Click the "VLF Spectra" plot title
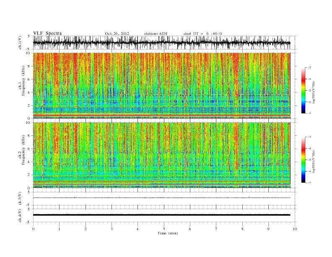The height and width of the screenshot is (257, 332). [x=47, y=33]
